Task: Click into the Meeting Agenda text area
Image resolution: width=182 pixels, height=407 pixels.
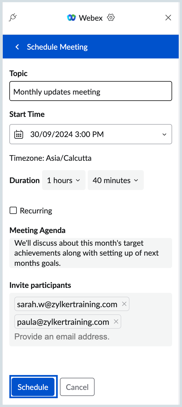Action: tap(91, 253)
